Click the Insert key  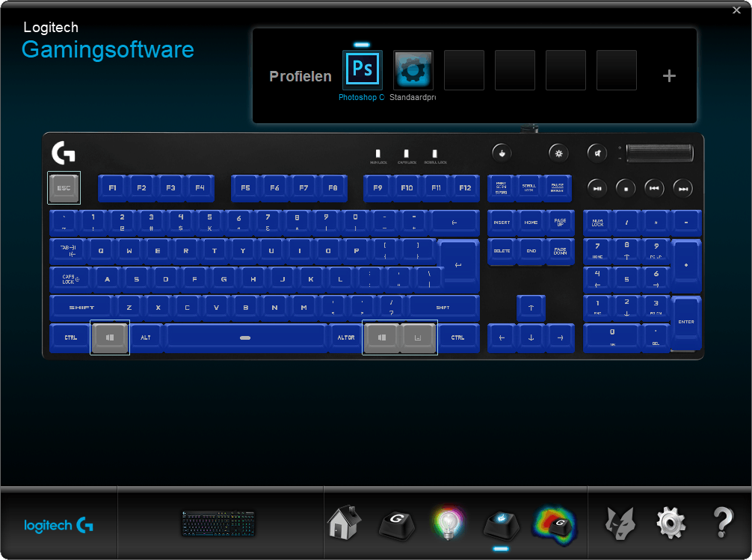(x=502, y=223)
